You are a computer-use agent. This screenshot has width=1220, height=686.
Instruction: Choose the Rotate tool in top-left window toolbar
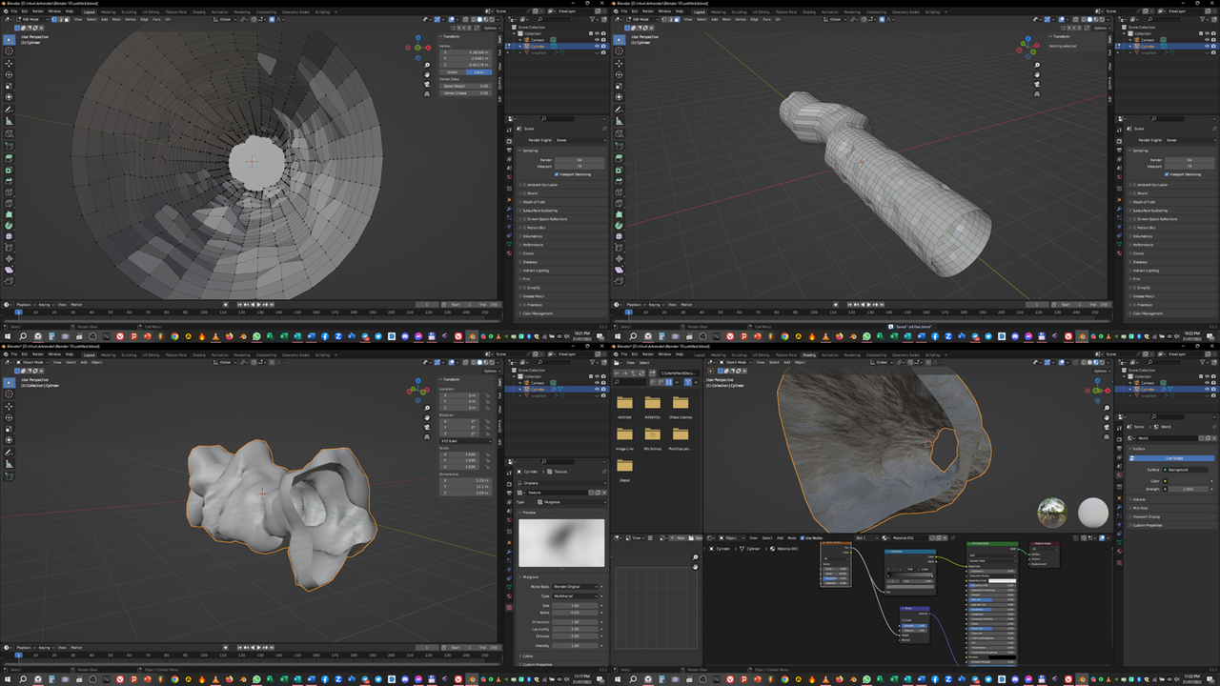tap(9, 74)
